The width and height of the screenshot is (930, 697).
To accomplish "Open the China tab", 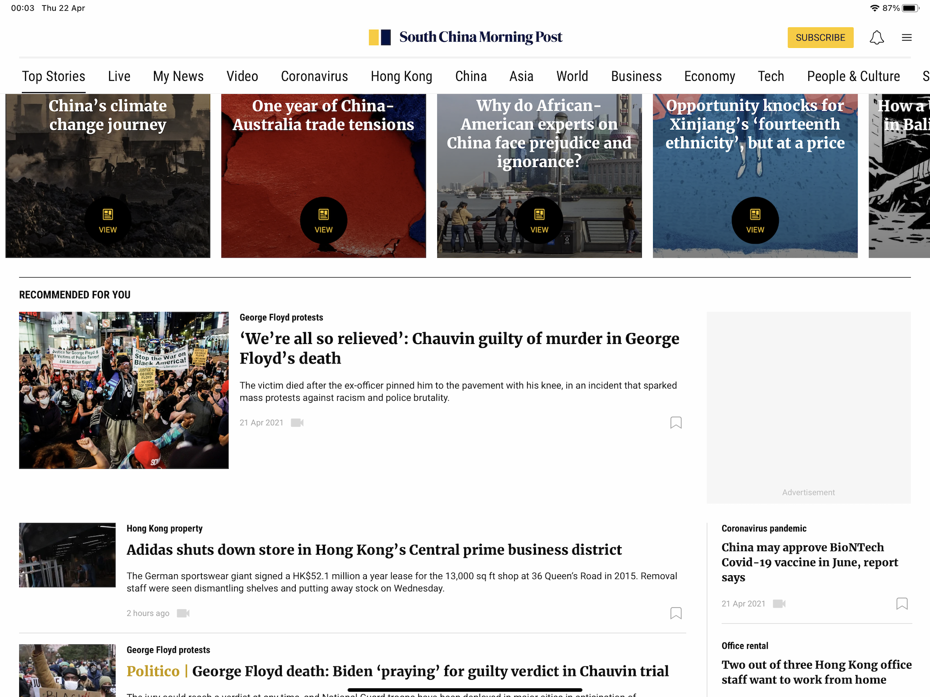I will coord(471,76).
